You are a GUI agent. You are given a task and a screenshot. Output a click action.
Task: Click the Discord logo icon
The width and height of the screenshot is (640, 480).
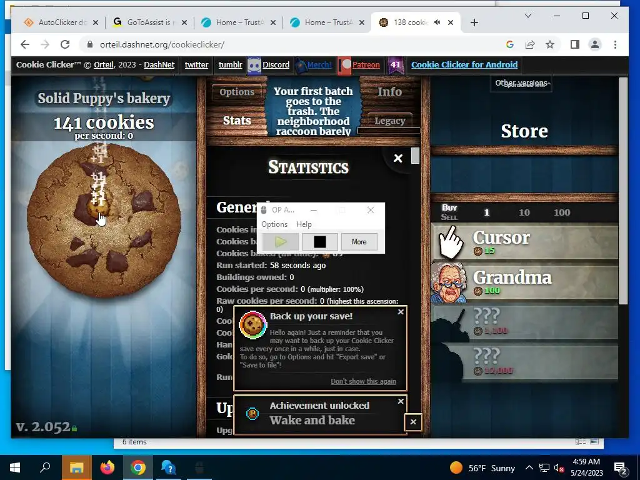(254, 65)
